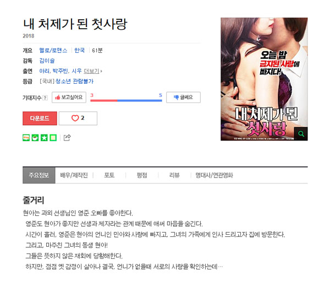Vote 글쎄요 thumbs-down button

click(183, 98)
